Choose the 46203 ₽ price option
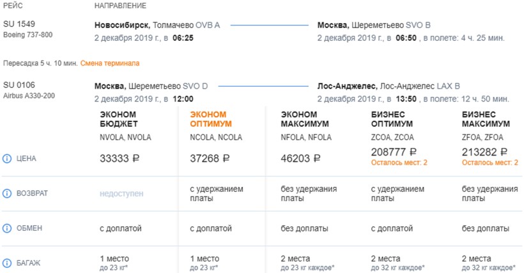 [300, 158]
